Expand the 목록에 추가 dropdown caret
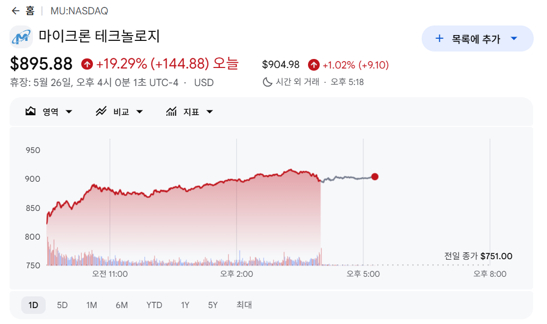 click(514, 38)
